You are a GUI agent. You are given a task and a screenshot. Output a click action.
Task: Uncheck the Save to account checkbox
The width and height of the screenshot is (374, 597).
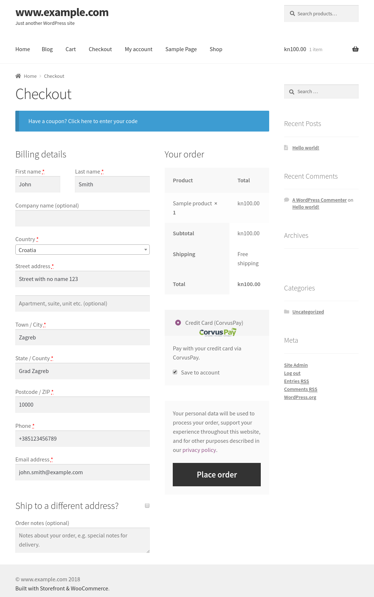pyautogui.click(x=175, y=372)
